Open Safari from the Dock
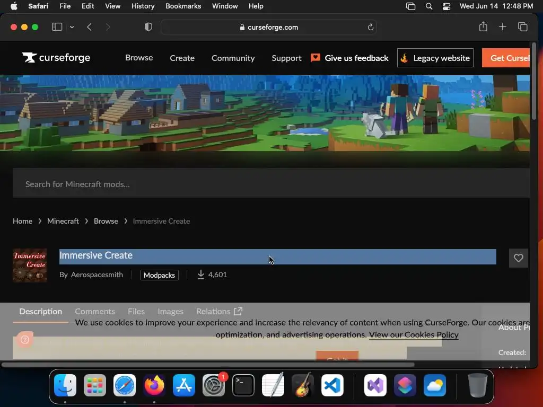 [x=125, y=385]
